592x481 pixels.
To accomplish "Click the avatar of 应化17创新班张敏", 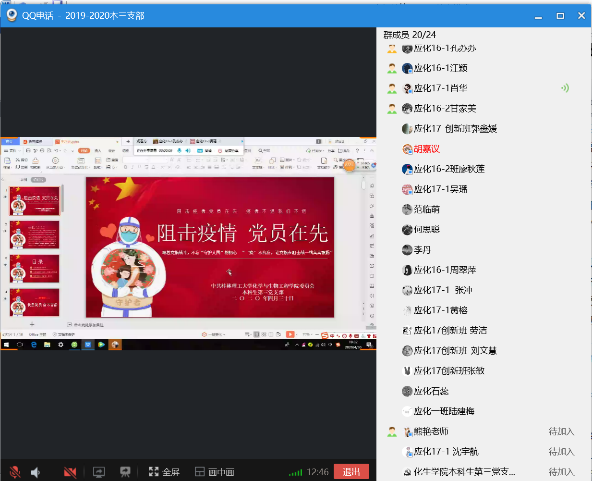I will [407, 371].
